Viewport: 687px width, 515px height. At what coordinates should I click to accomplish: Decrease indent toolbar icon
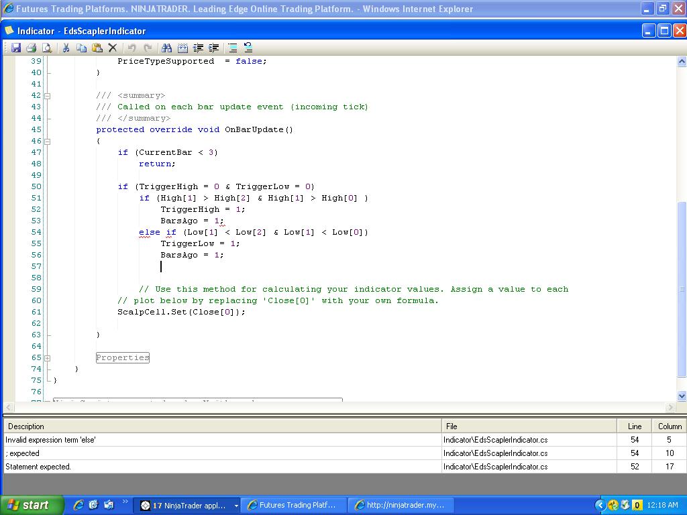coord(198,48)
